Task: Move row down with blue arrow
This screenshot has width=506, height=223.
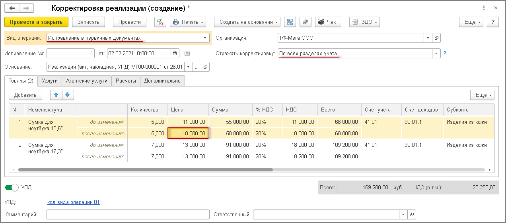Action: [x=68, y=95]
